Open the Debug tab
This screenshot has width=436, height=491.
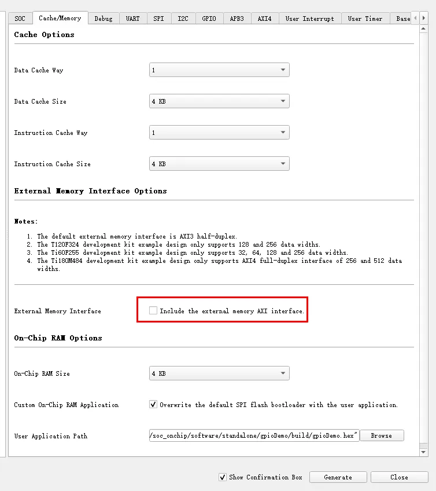tap(104, 19)
